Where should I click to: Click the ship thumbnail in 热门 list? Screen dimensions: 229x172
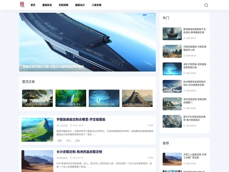tap(172, 34)
